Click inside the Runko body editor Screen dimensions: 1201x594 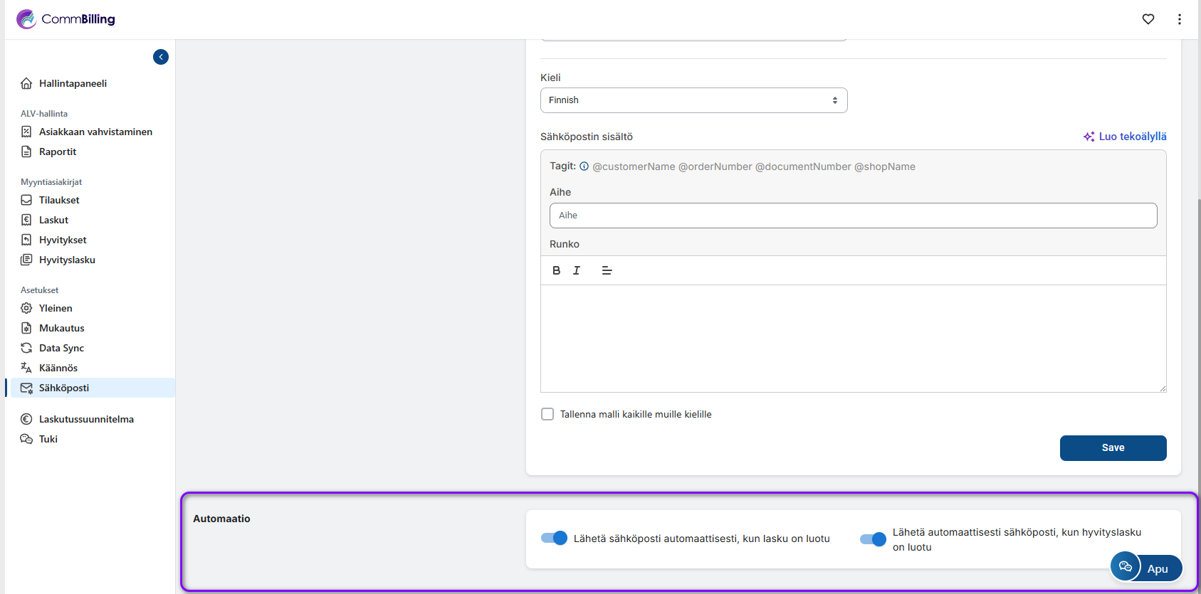(853, 338)
